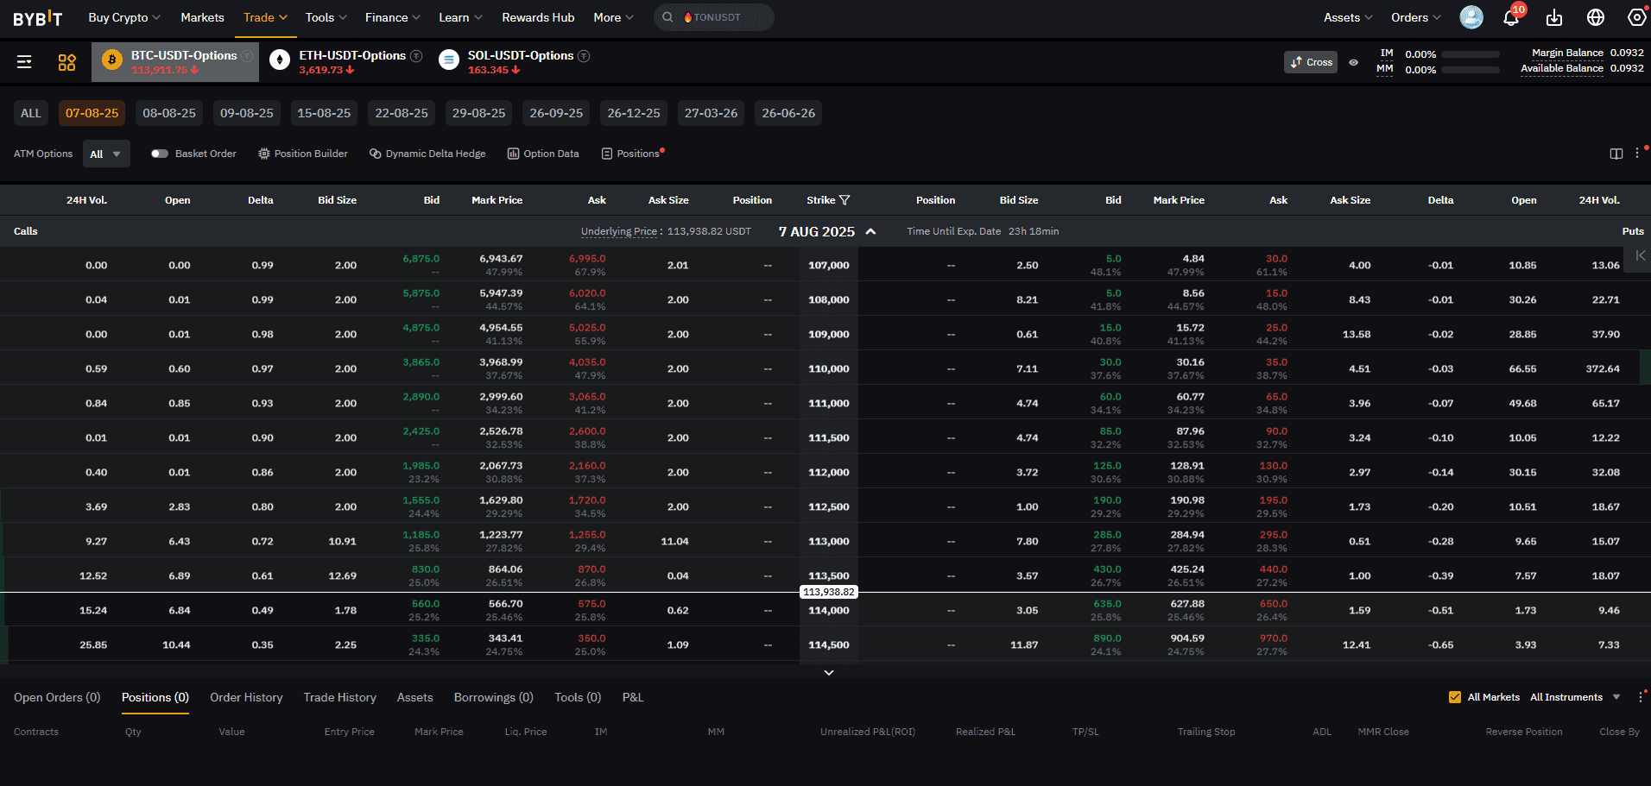Open the notifications bell icon

coord(1511,18)
